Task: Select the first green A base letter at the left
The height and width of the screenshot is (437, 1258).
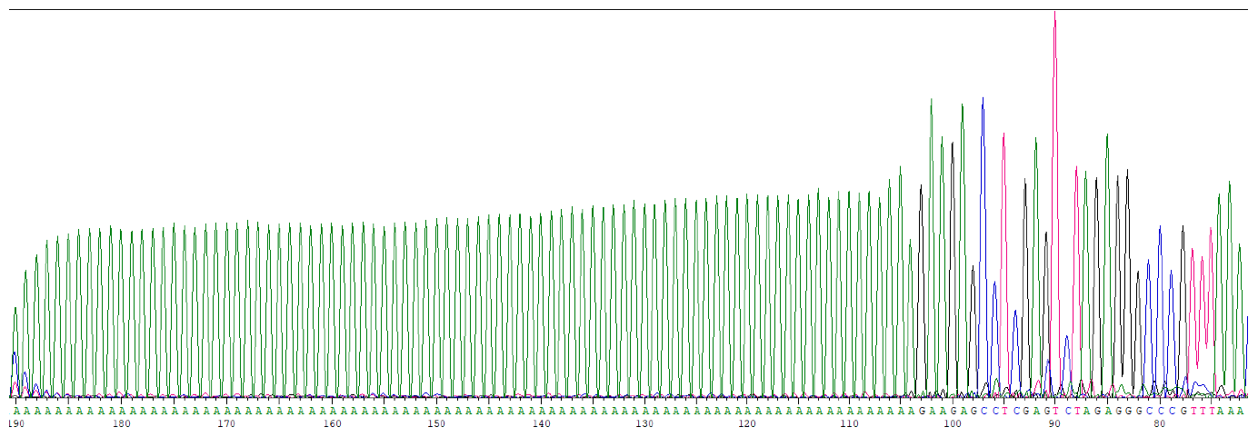Action: (x=15, y=411)
